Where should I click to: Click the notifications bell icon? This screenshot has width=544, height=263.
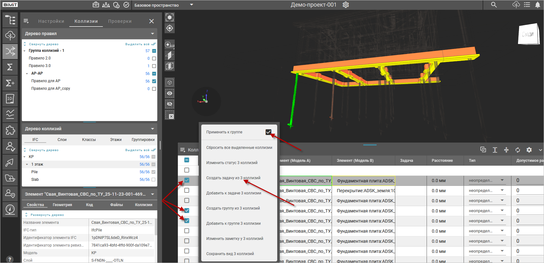click(x=537, y=5)
